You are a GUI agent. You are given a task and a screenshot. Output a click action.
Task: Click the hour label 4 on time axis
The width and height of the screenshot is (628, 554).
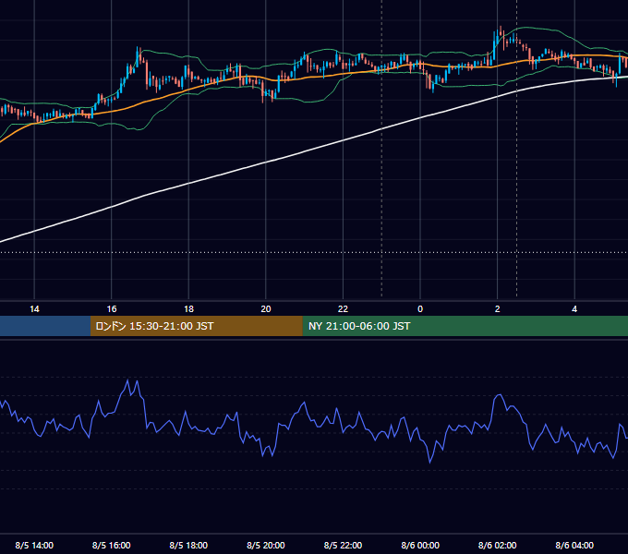point(574,309)
